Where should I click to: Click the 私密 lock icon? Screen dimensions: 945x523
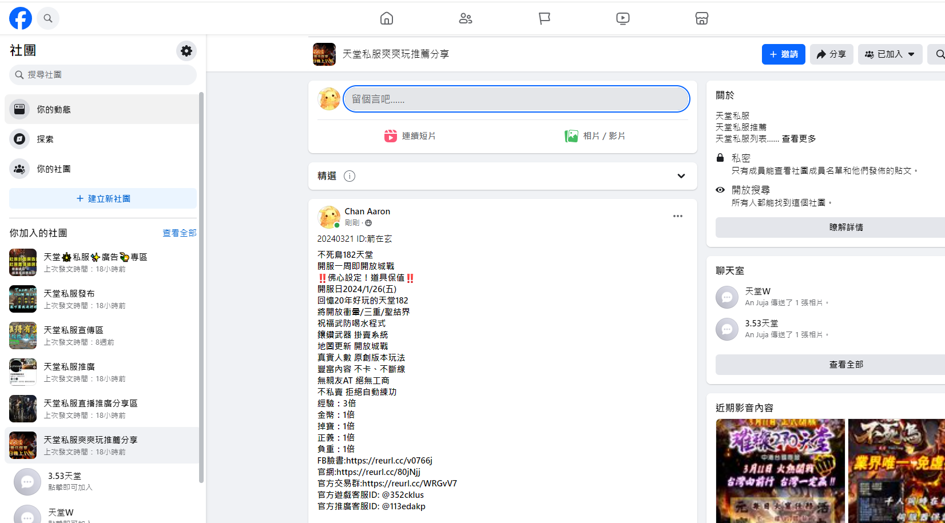(720, 158)
